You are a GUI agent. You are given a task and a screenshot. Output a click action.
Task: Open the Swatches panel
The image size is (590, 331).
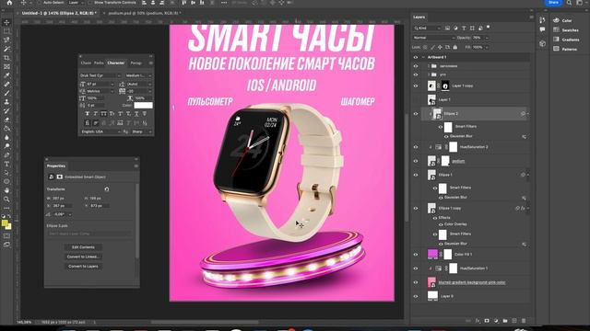(x=566, y=30)
